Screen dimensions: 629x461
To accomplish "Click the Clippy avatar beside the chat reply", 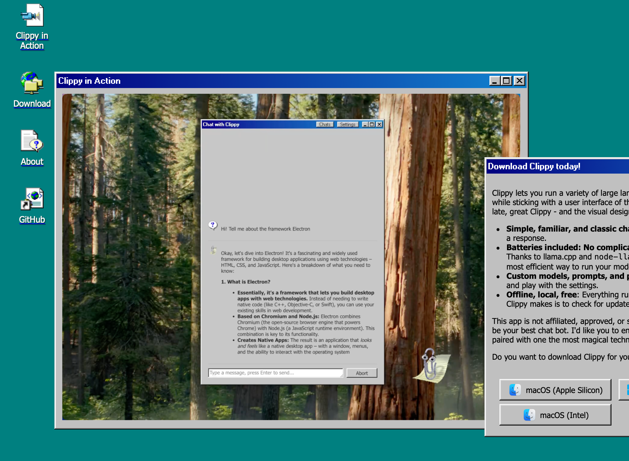I will click(213, 250).
